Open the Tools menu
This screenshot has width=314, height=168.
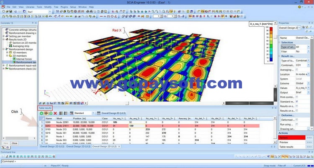coord(39,7)
